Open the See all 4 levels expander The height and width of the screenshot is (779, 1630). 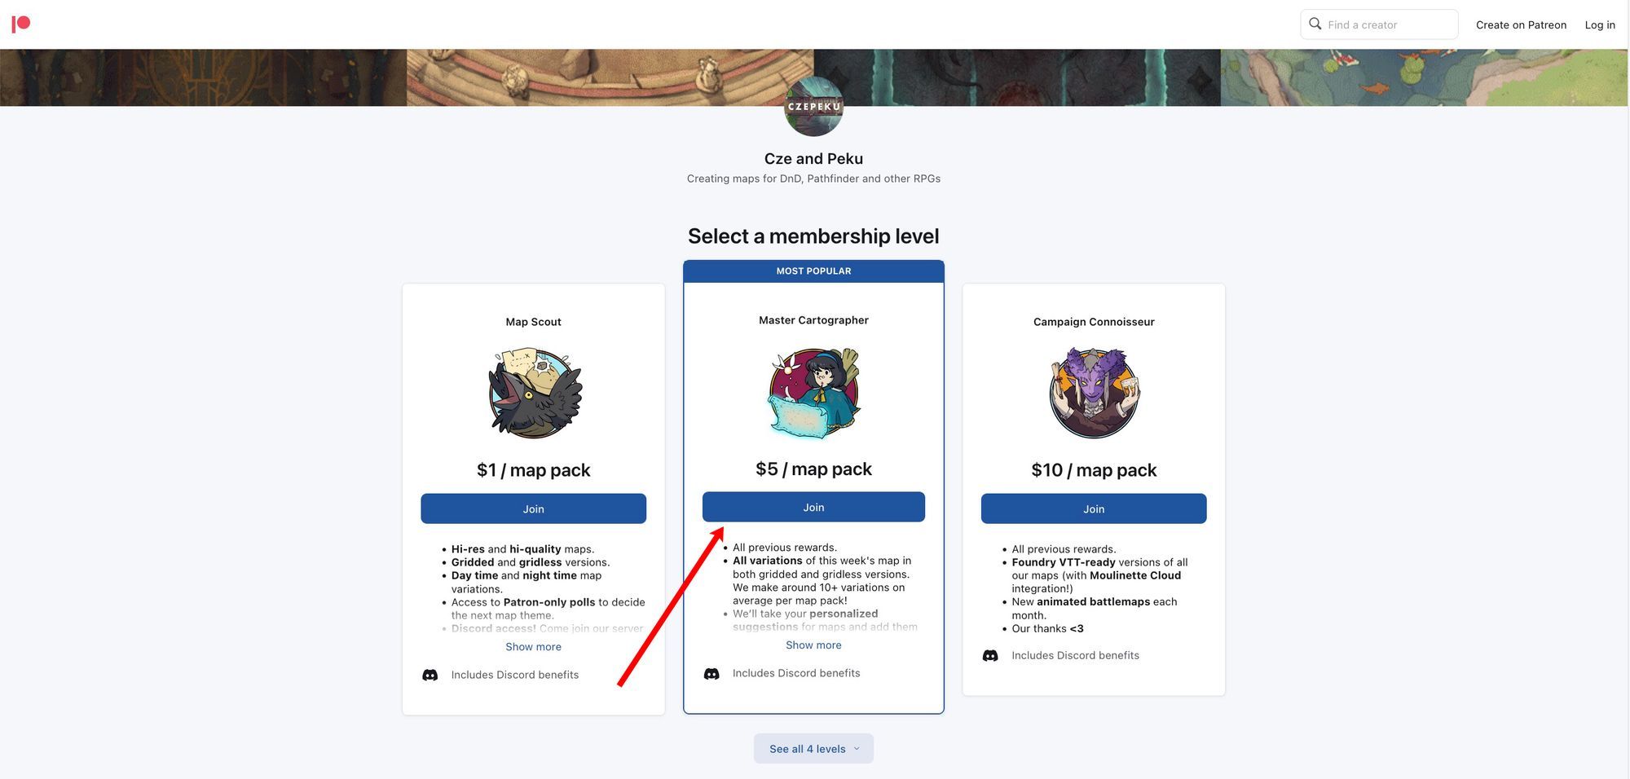click(813, 748)
